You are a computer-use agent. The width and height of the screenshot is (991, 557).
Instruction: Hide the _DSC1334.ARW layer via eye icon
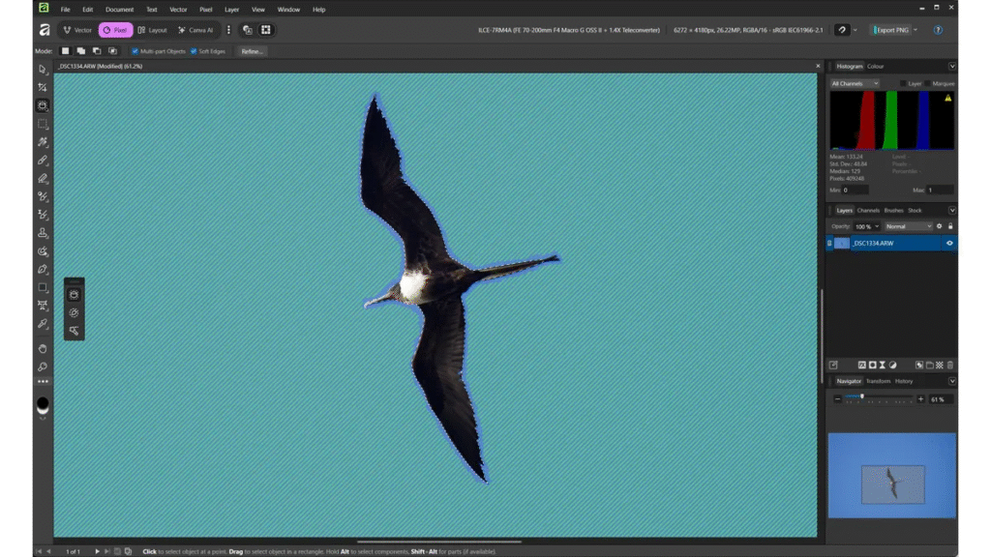(x=949, y=244)
